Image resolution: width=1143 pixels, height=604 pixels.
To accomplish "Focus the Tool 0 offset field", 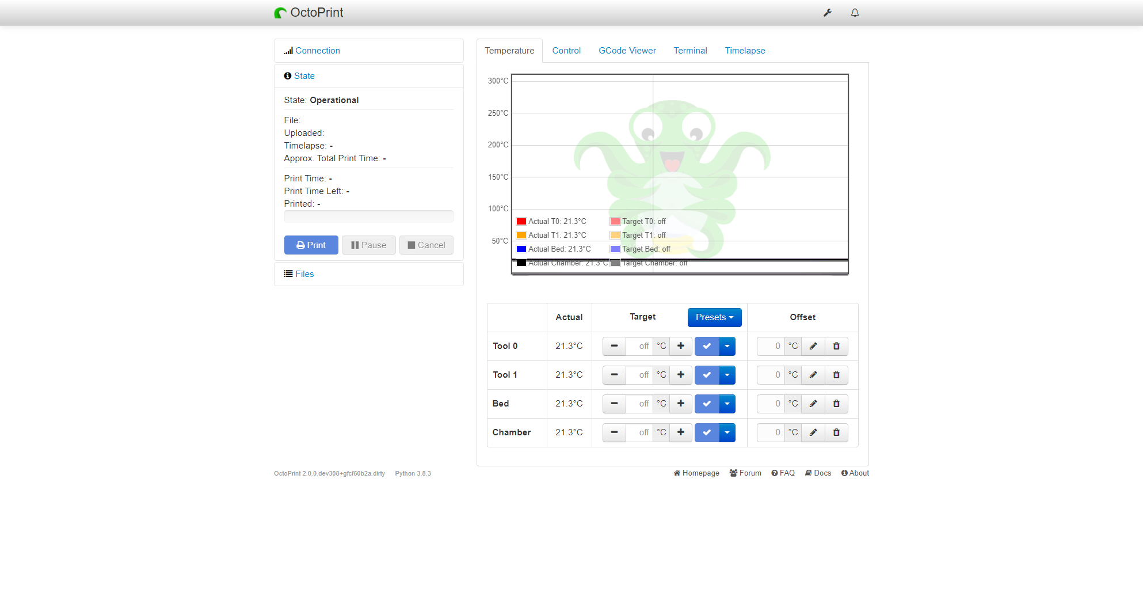I will pyautogui.click(x=771, y=346).
